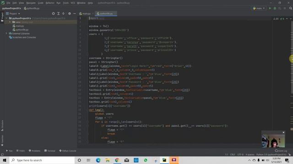Click the CRLF line separator status item
293x164 pixels.
(233, 154)
